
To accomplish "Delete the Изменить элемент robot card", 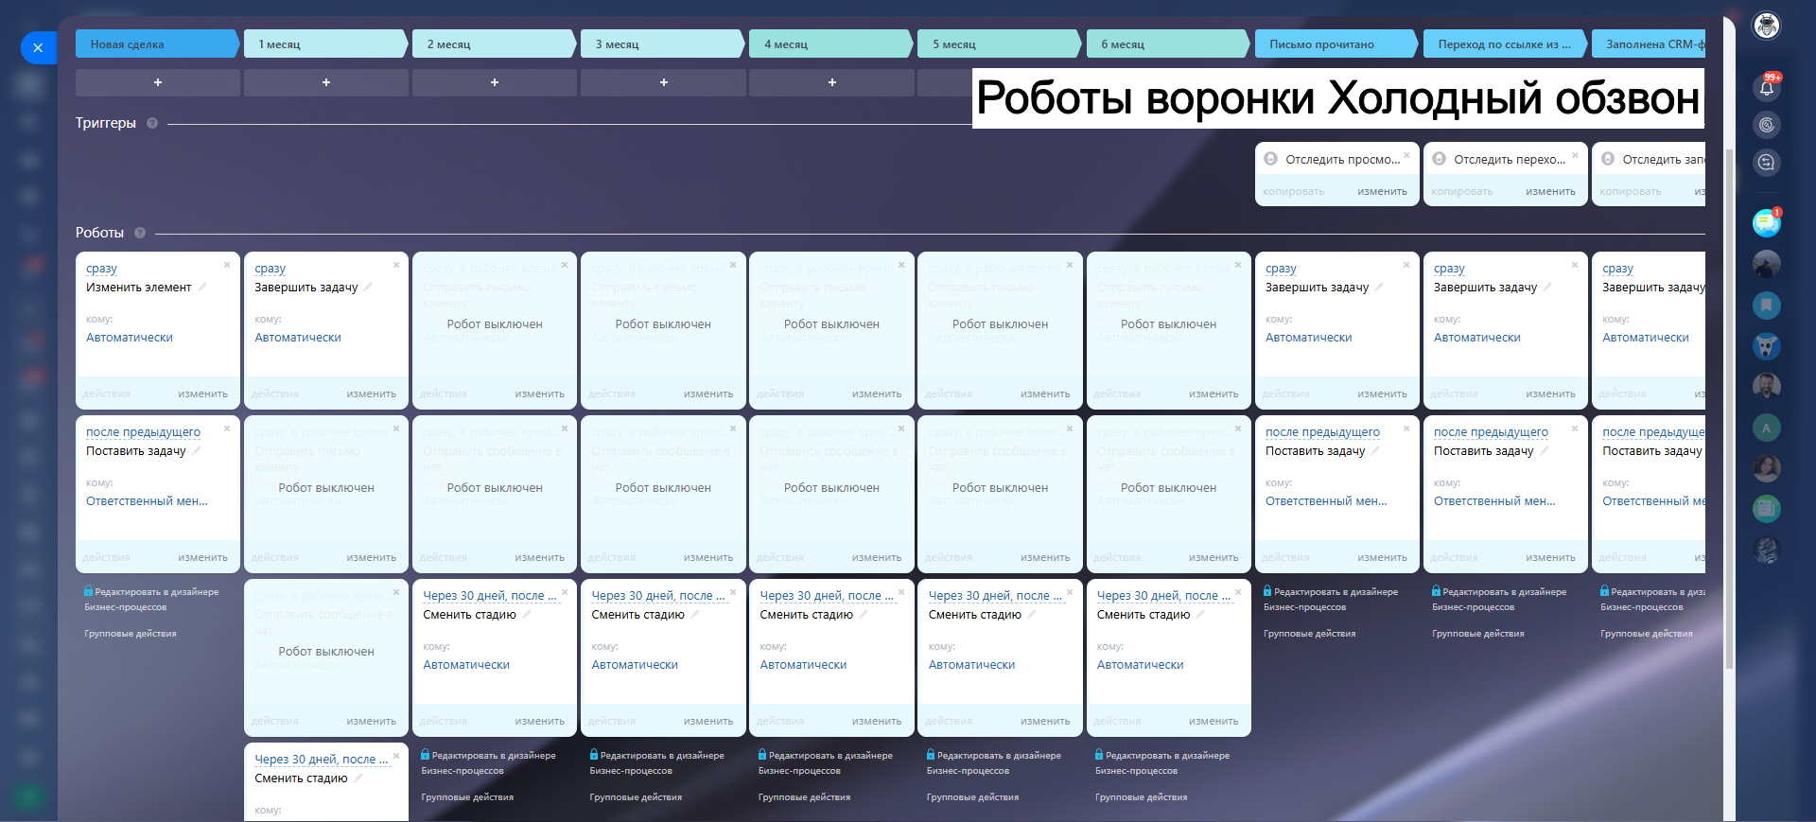I will 227,265.
